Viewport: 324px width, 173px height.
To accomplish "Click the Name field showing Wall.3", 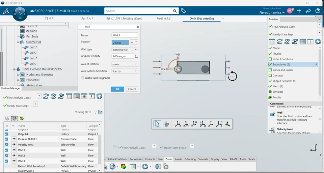I will [125, 35].
